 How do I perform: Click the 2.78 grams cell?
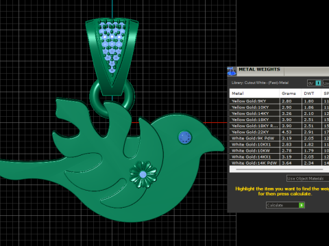tap(291, 150)
